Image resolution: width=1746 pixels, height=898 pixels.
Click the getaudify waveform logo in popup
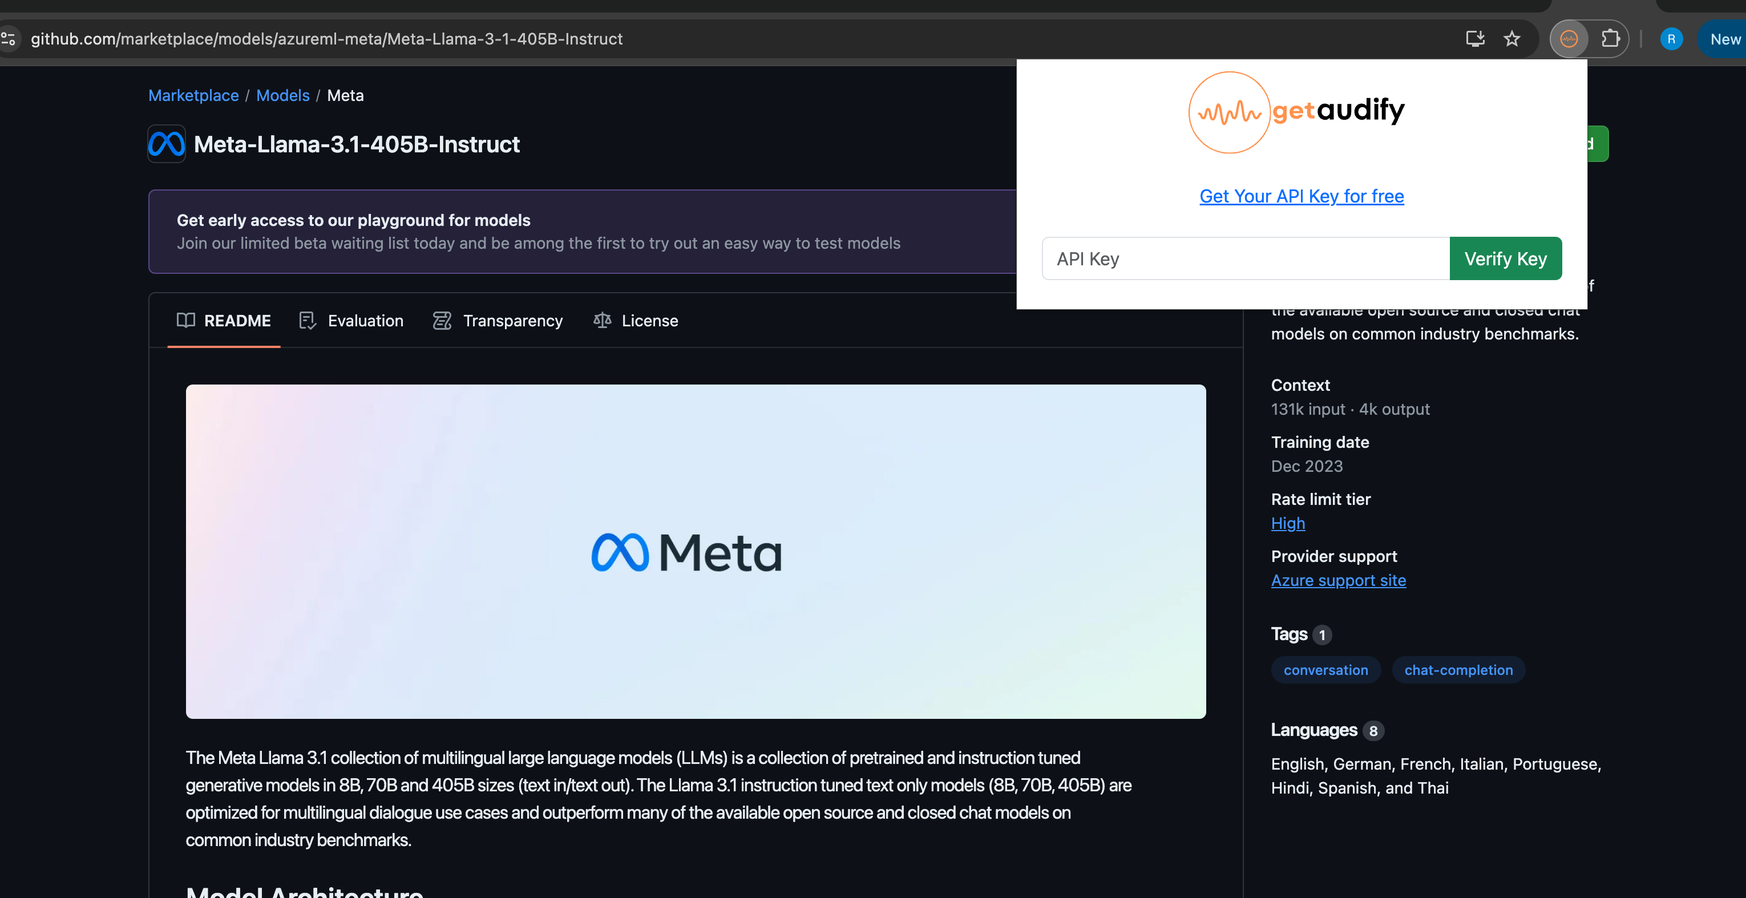[x=1228, y=112]
